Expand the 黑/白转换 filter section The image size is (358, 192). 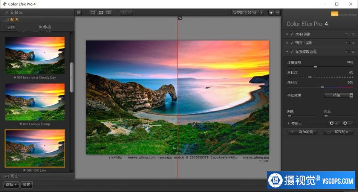tap(287, 34)
